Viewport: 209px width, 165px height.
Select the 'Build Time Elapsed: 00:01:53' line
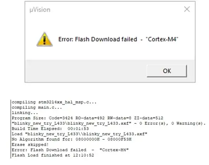[x=50, y=129]
